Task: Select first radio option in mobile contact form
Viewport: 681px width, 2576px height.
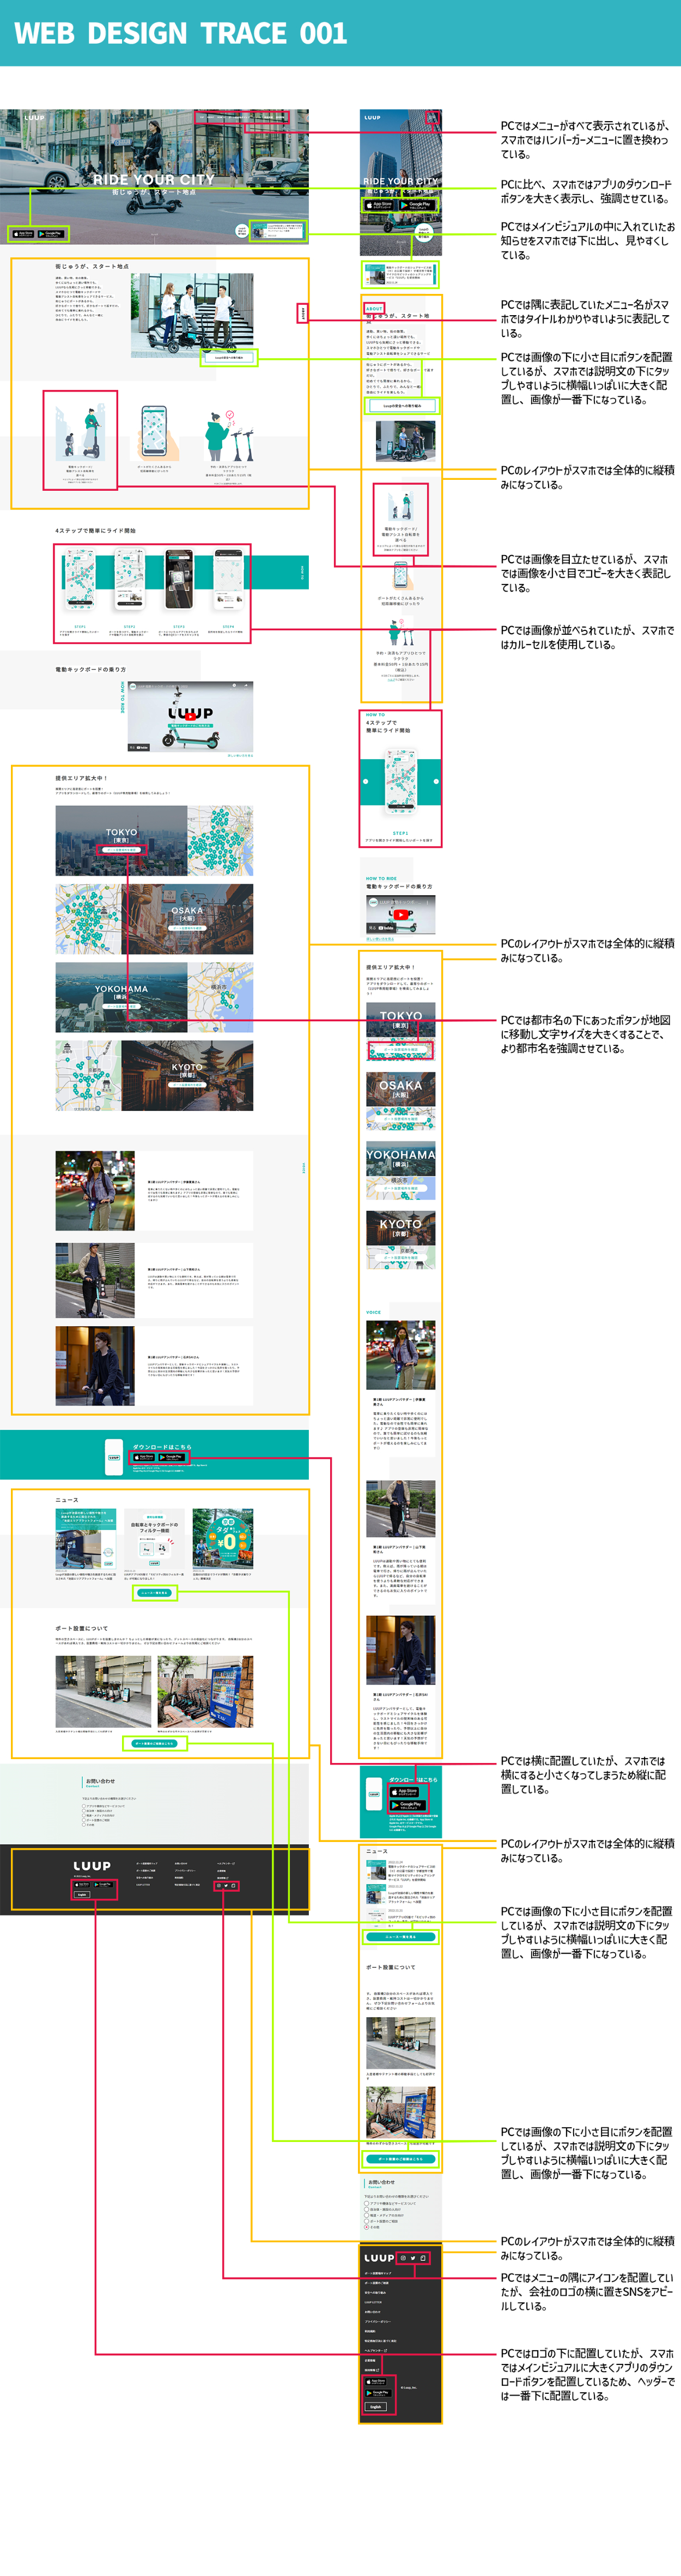Action: [x=367, y=2203]
